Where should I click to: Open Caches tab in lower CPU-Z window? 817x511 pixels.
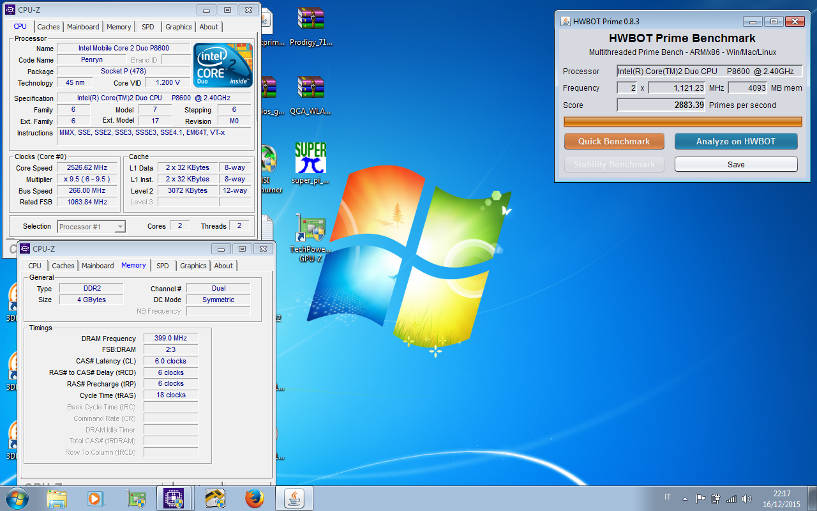tap(63, 266)
